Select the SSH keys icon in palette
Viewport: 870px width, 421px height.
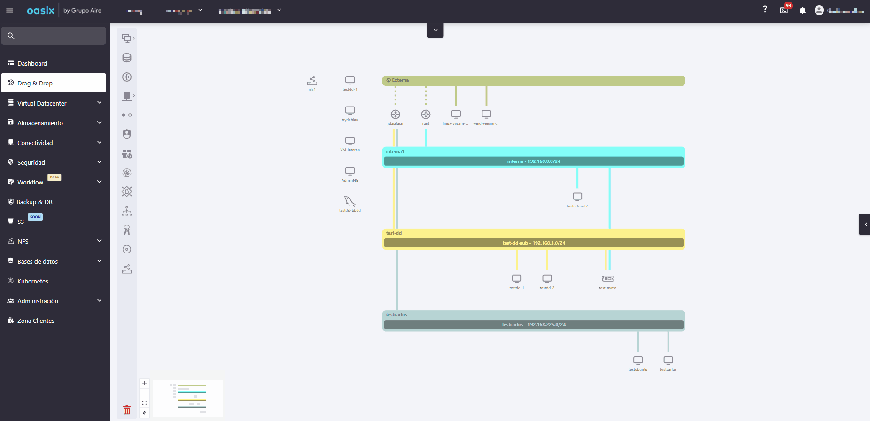pos(127,230)
